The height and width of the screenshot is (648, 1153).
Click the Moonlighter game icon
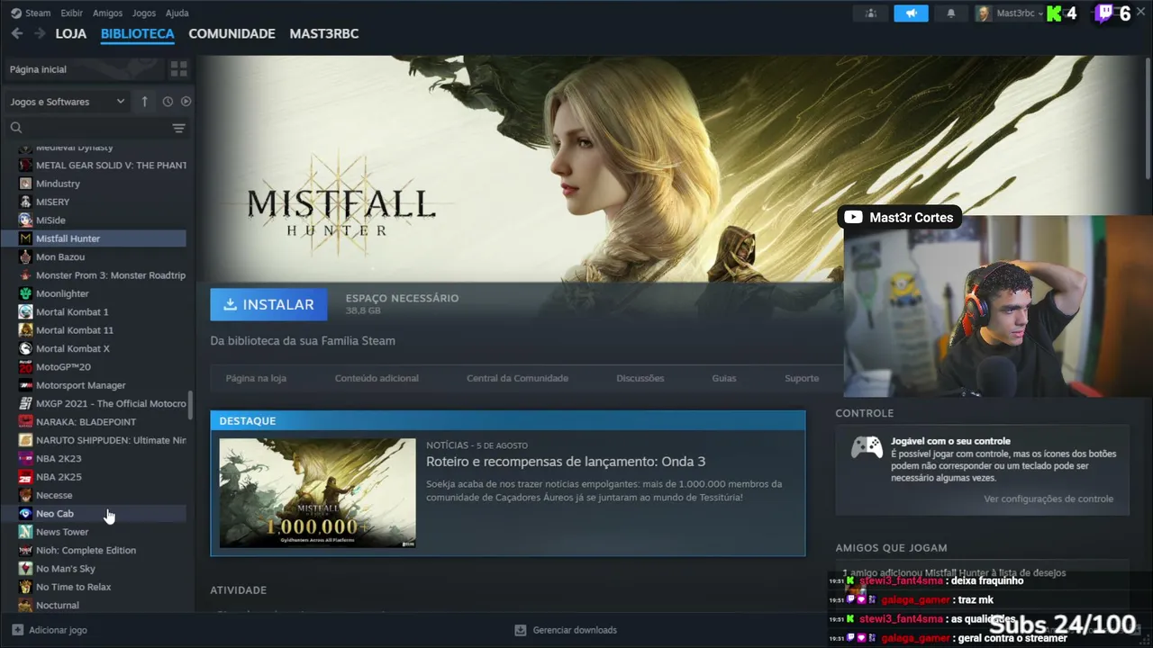[x=26, y=293]
